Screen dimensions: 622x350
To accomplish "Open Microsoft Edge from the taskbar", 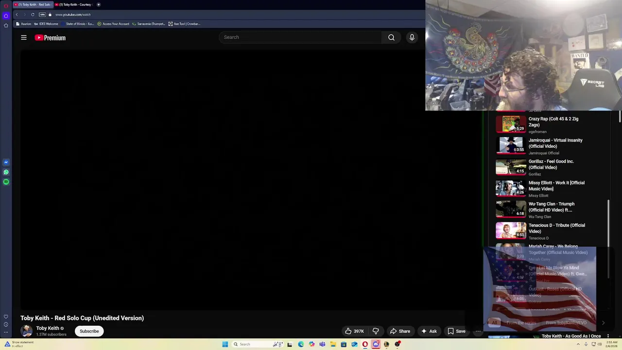I will 301,344.
